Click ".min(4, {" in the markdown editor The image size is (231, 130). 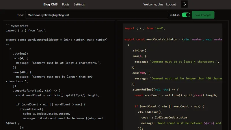[x=20, y=58]
